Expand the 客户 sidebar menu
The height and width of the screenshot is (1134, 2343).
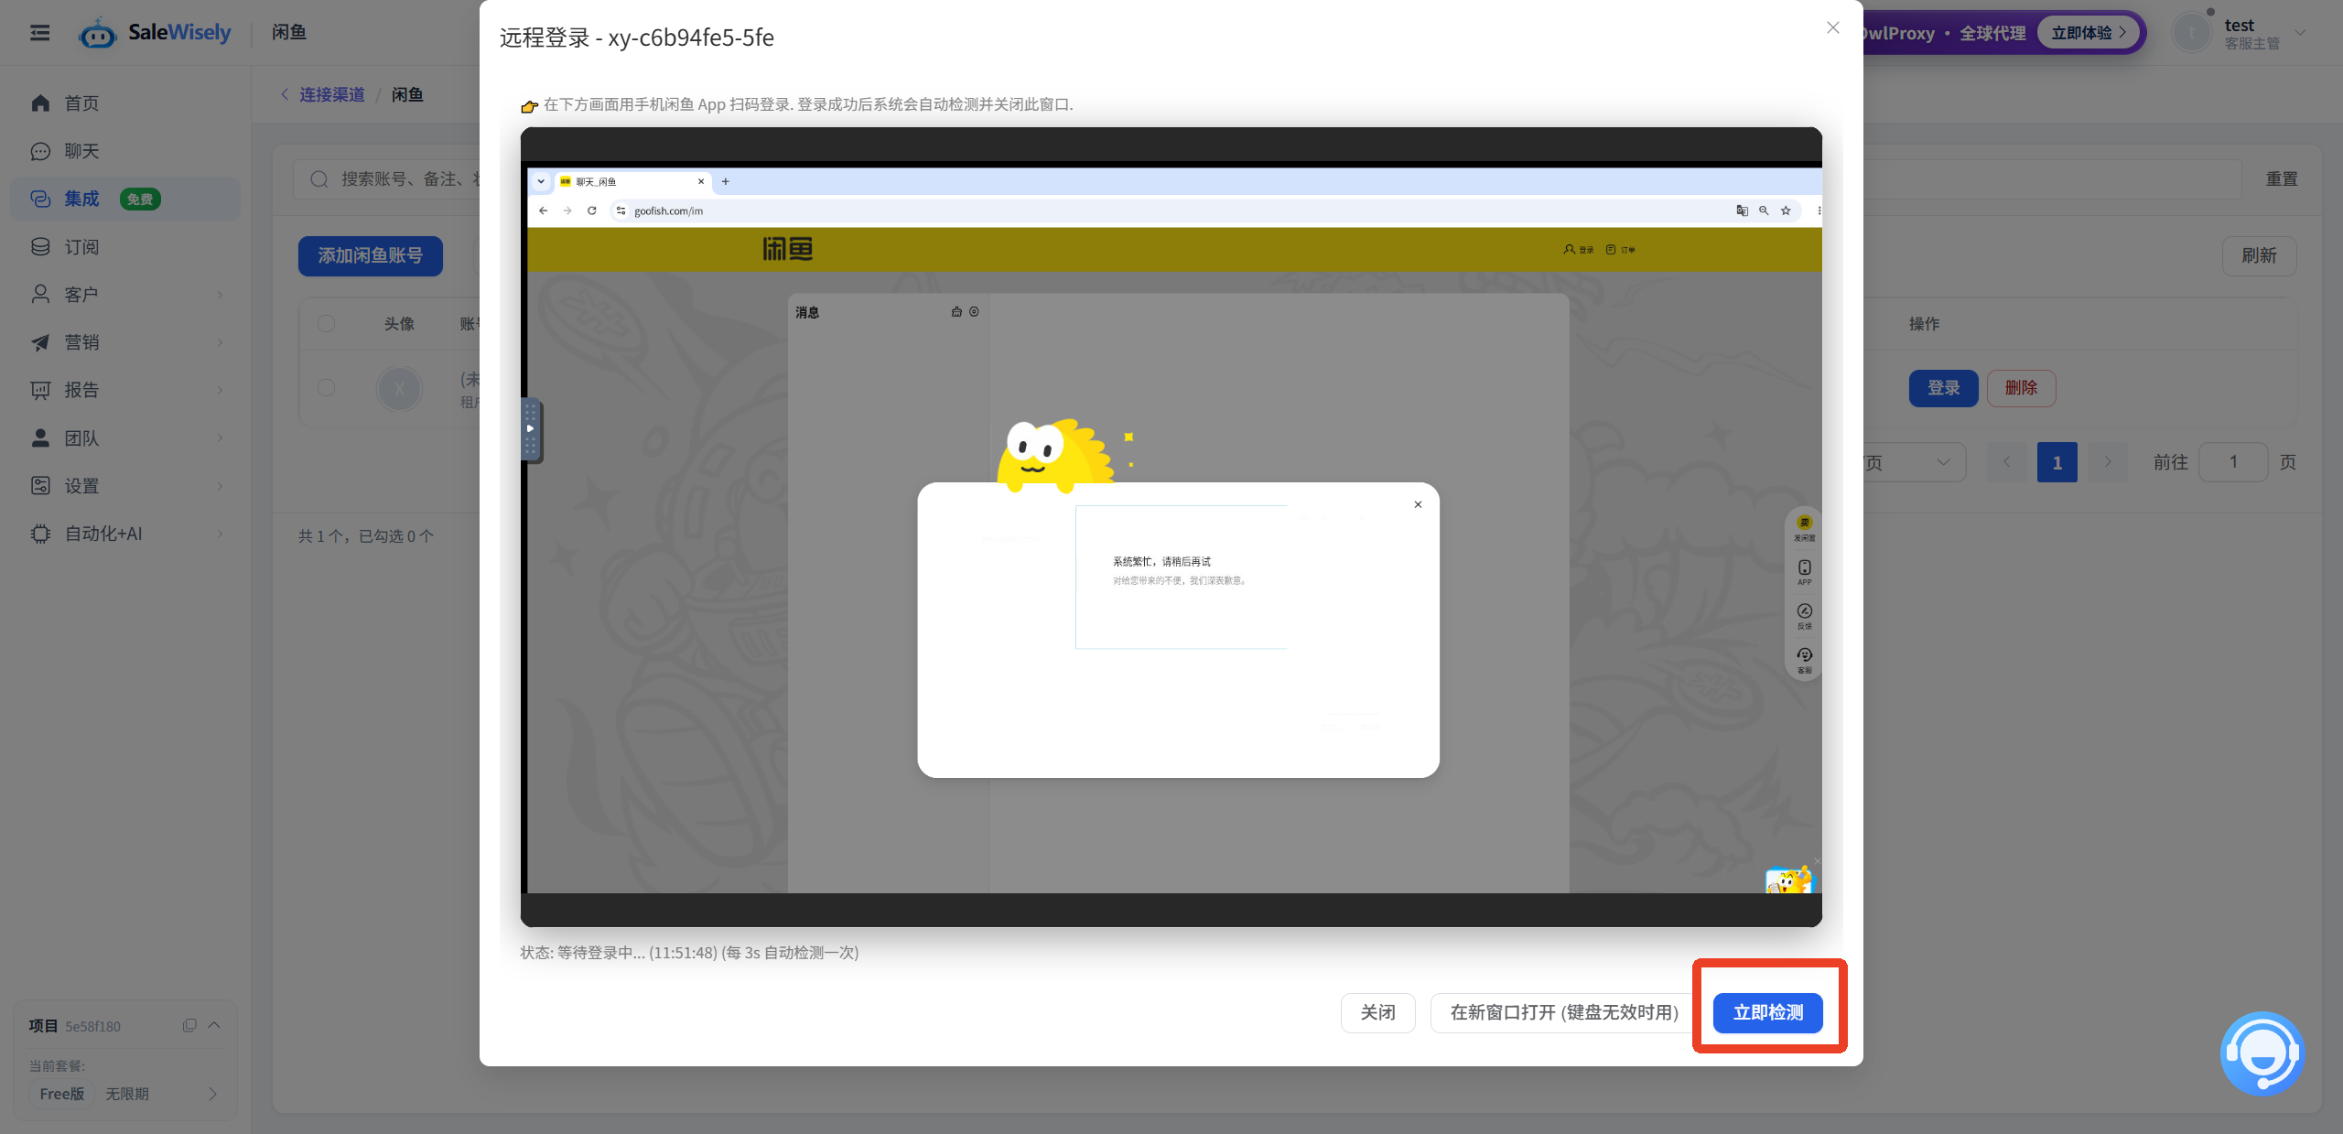(x=125, y=295)
